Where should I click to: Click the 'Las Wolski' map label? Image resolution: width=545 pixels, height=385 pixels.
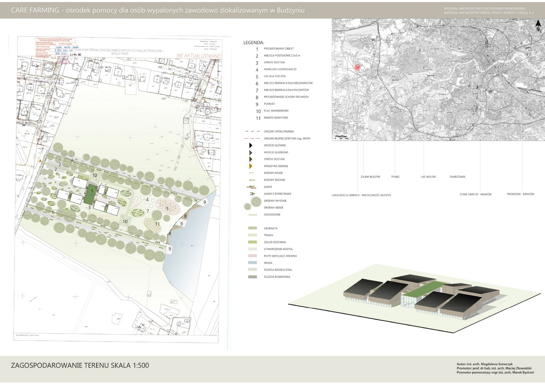pos(428,177)
